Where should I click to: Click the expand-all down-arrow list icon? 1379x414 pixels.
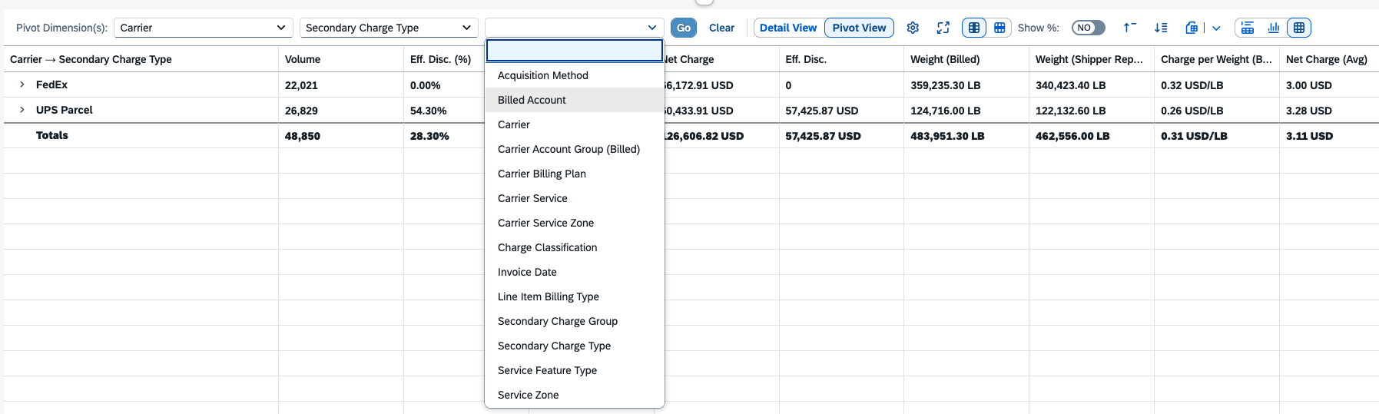pyautogui.click(x=1161, y=28)
